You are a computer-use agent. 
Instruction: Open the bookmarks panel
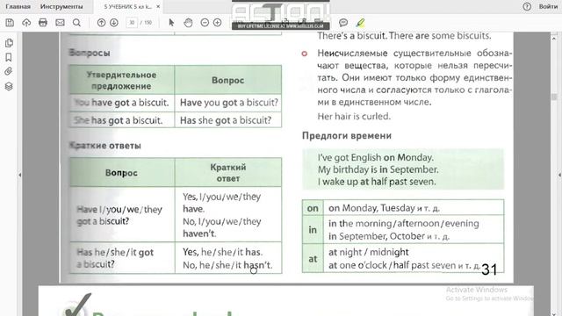pos(9,57)
